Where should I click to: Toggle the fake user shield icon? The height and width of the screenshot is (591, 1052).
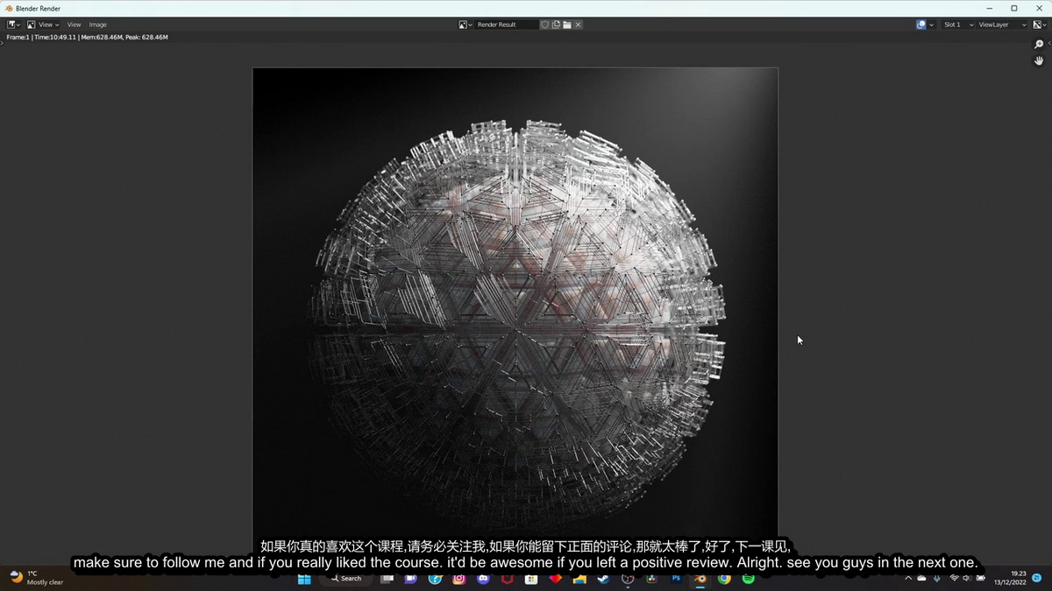(544, 25)
